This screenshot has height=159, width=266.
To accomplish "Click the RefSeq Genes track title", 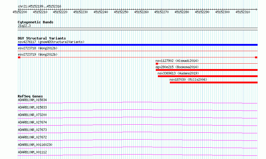I will [x=30, y=96].
